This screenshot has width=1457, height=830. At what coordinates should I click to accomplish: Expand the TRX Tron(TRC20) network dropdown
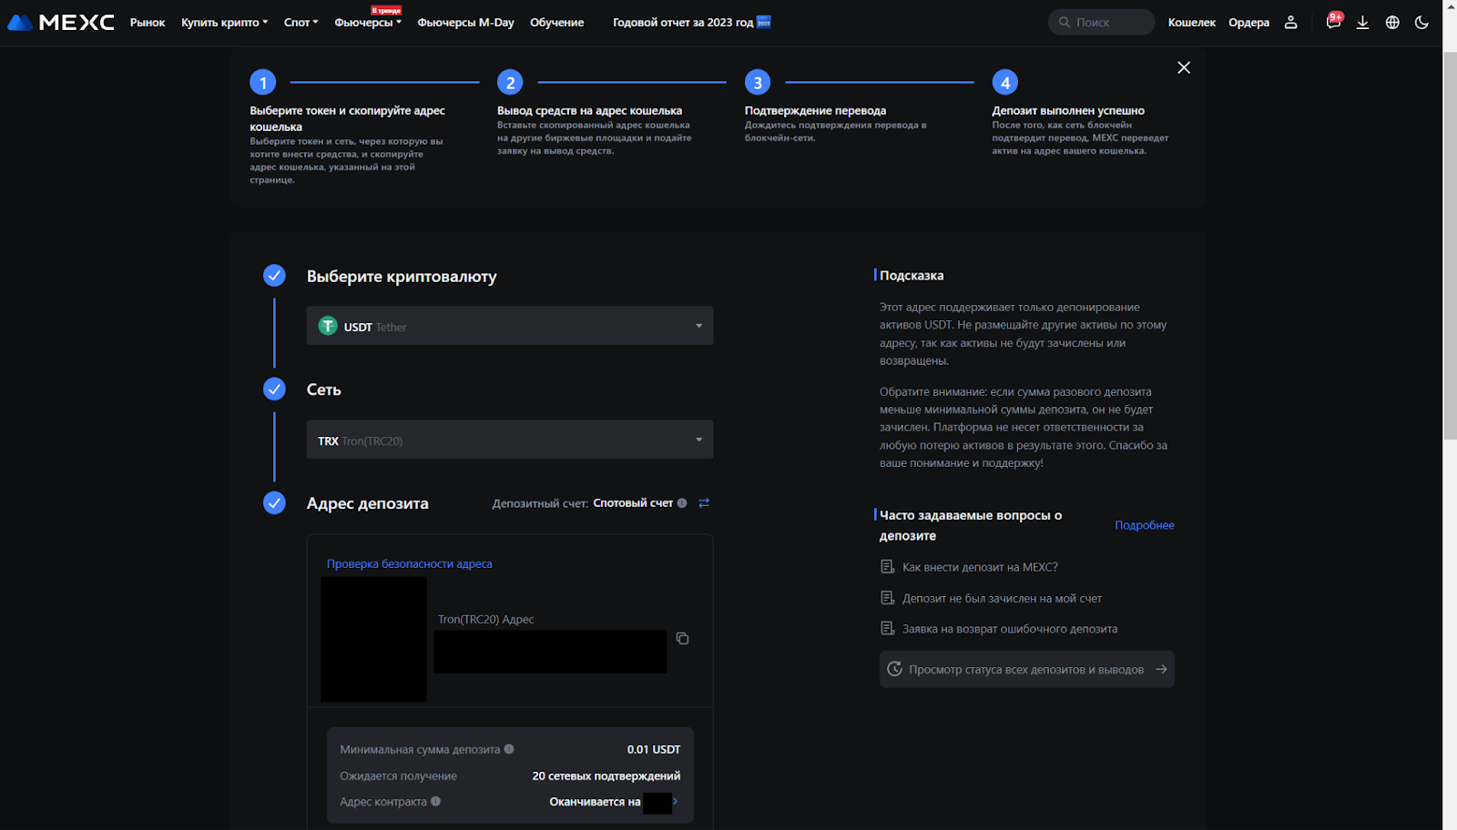(509, 440)
